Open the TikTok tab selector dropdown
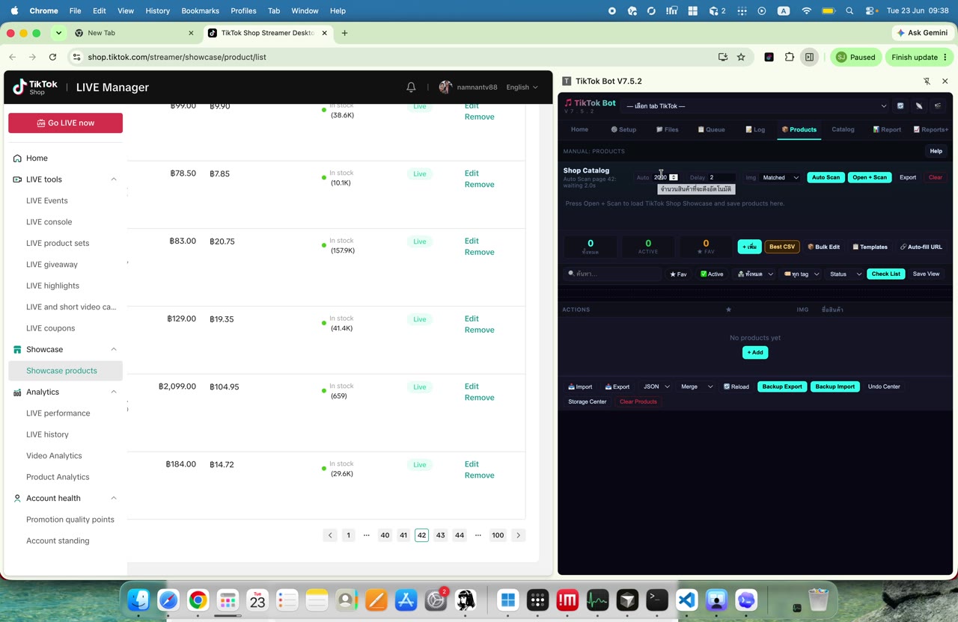 click(756, 106)
